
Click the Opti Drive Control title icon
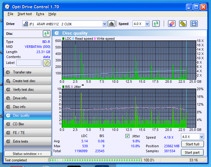click(x=7, y=7)
